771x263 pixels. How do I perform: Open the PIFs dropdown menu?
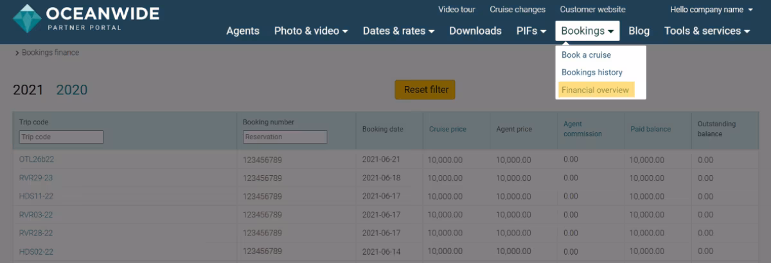point(531,31)
